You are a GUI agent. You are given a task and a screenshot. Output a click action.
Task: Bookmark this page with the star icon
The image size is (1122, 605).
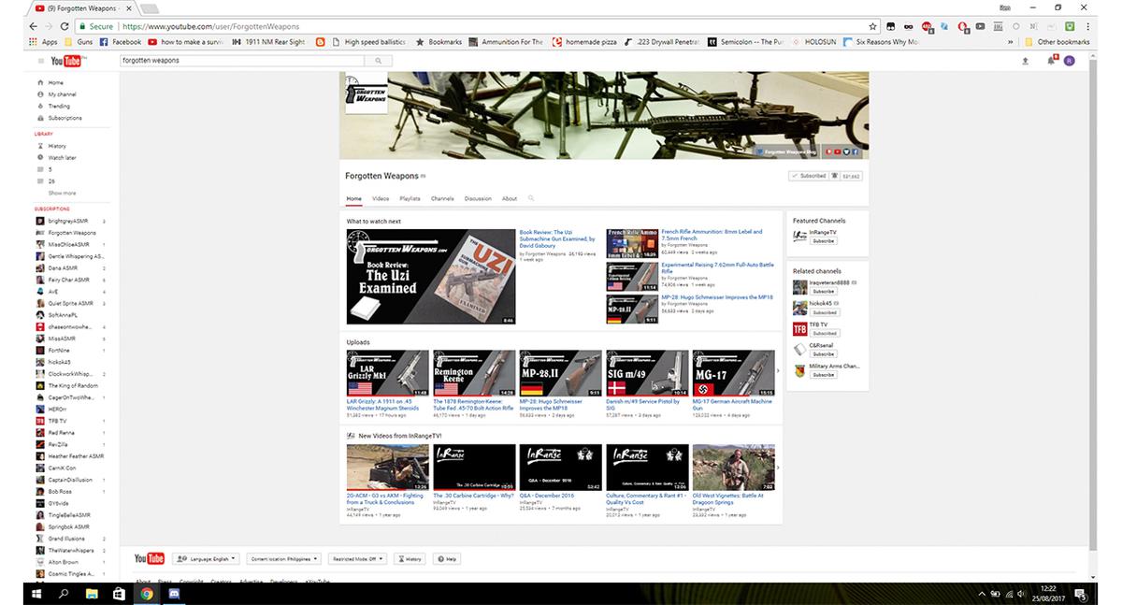[x=873, y=26]
